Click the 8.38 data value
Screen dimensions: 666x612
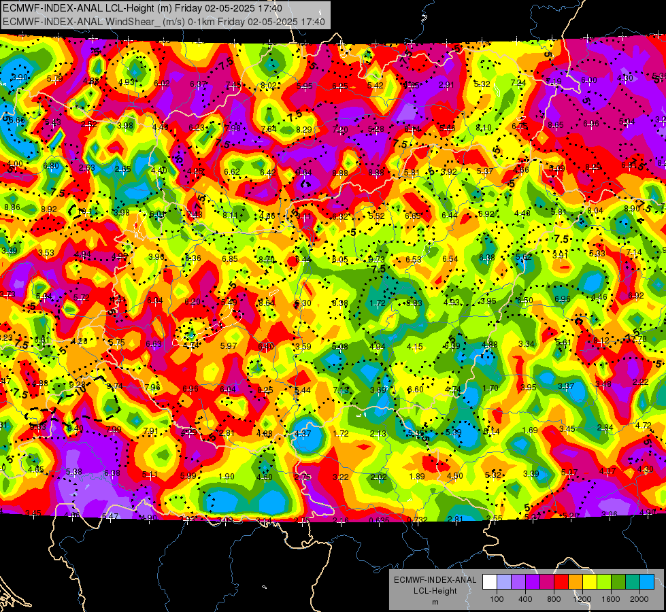pyautogui.click(x=340, y=303)
